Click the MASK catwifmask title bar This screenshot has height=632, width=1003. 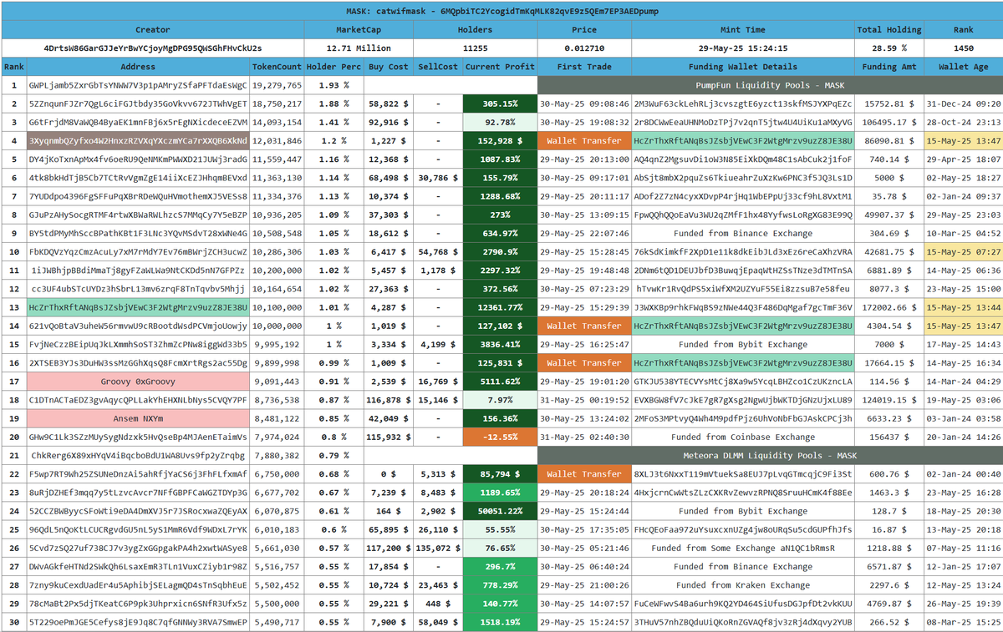501,11
